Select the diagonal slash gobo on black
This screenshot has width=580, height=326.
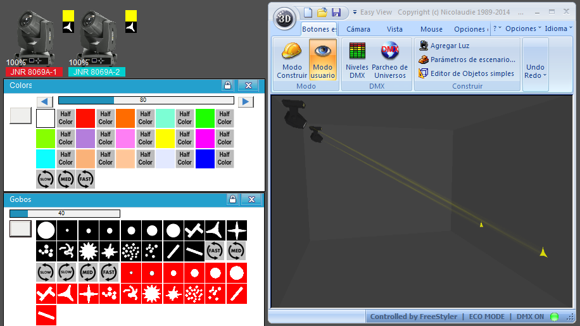tap(173, 251)
